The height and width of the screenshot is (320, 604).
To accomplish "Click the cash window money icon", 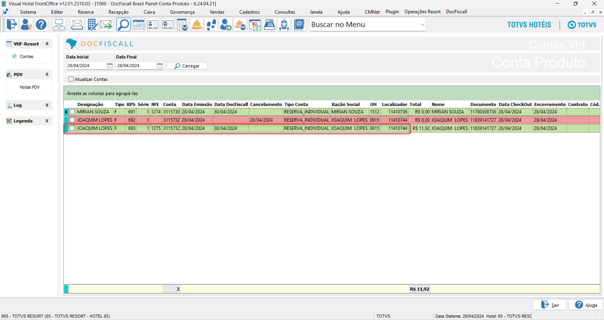I will pos(255,25).
